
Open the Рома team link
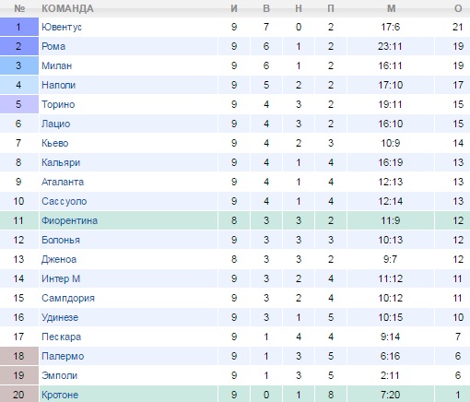tap(53, 46)
